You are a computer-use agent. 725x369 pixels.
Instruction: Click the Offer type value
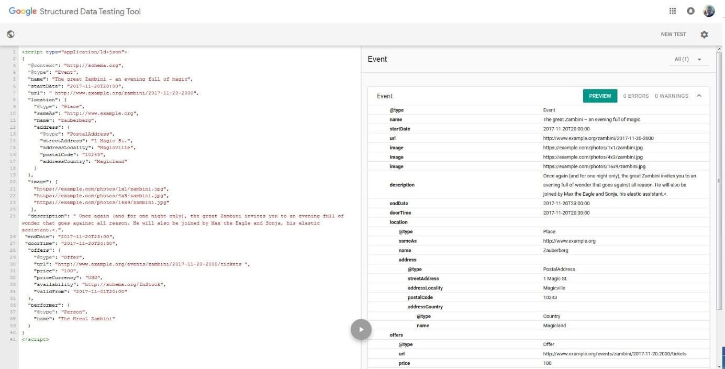click(549, 344)
